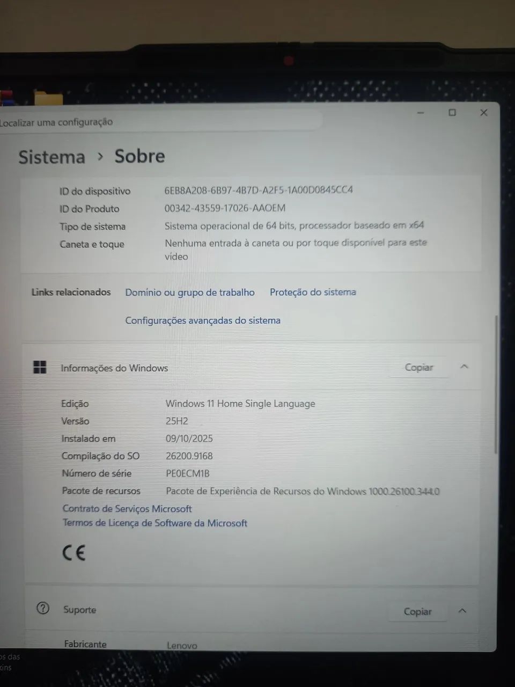The height and width of the screenshot is (687, 515).
Task: Click the serial number PE0ECM1B
Action: [188, 473]
